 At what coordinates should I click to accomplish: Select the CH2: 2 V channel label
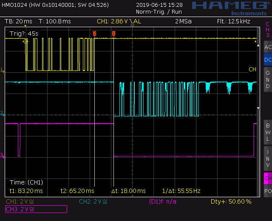(x=93, y=201)
